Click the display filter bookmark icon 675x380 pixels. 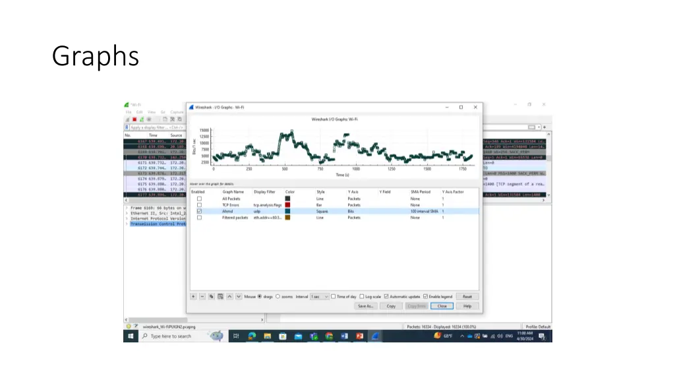pyautogui.click(x=127, y=127)
